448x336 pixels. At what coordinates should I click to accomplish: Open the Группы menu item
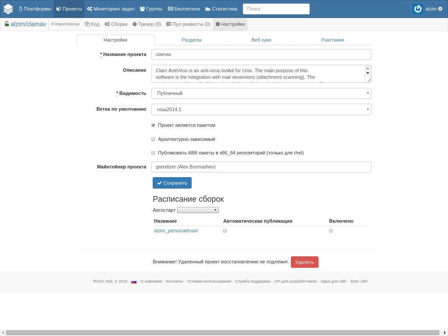tap(151, 9)
